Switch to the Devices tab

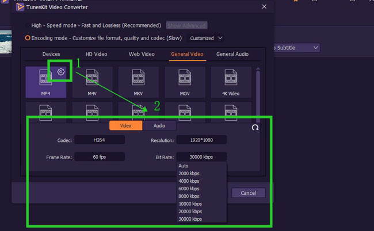[51, 54]
